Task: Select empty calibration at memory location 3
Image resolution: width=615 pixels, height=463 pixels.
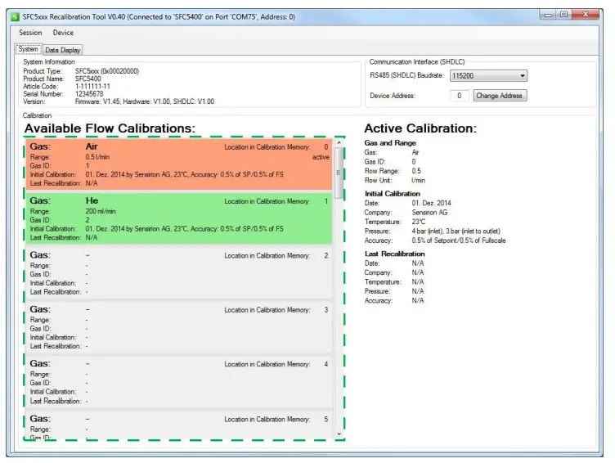Action: tap(179, 327)
